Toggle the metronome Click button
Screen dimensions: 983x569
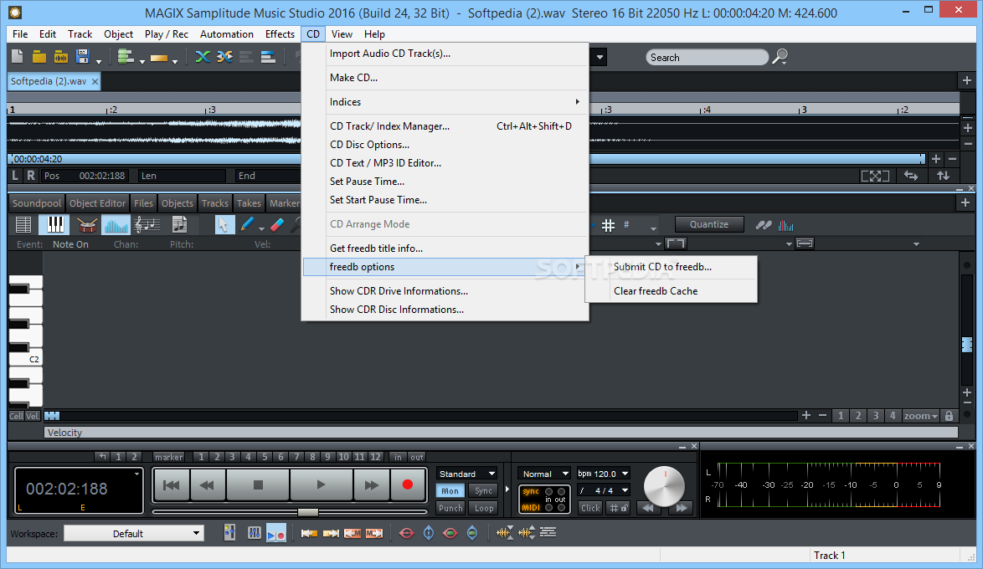[590, 508]
